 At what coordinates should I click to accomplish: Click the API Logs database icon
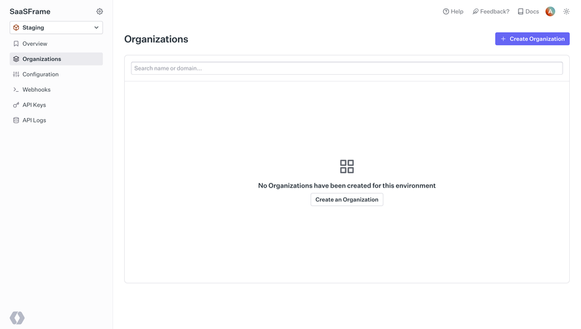tap(16, 121)
